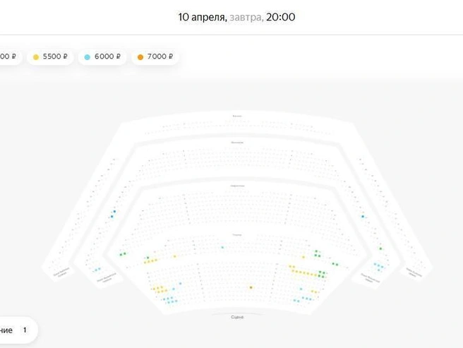Image resolution: width=463 pixels, height=348 pixels.
Task: Select the single orange 7000 ₽ seat in the parterre
Action: tap(251, 287)
